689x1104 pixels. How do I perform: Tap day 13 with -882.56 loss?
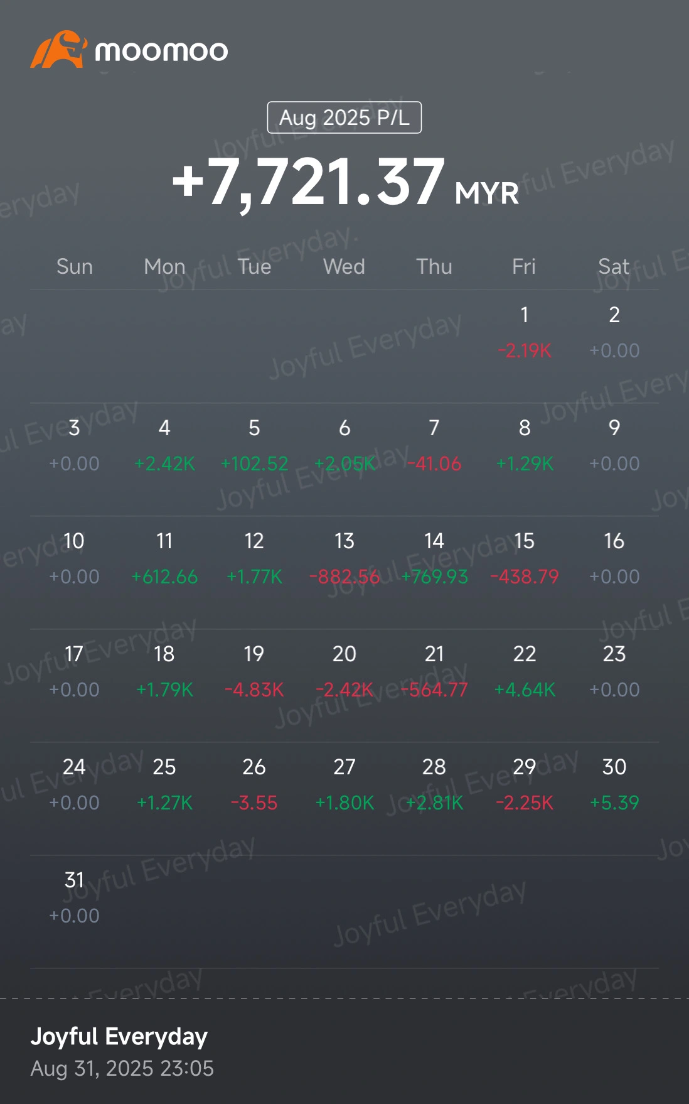click(344, 559)
